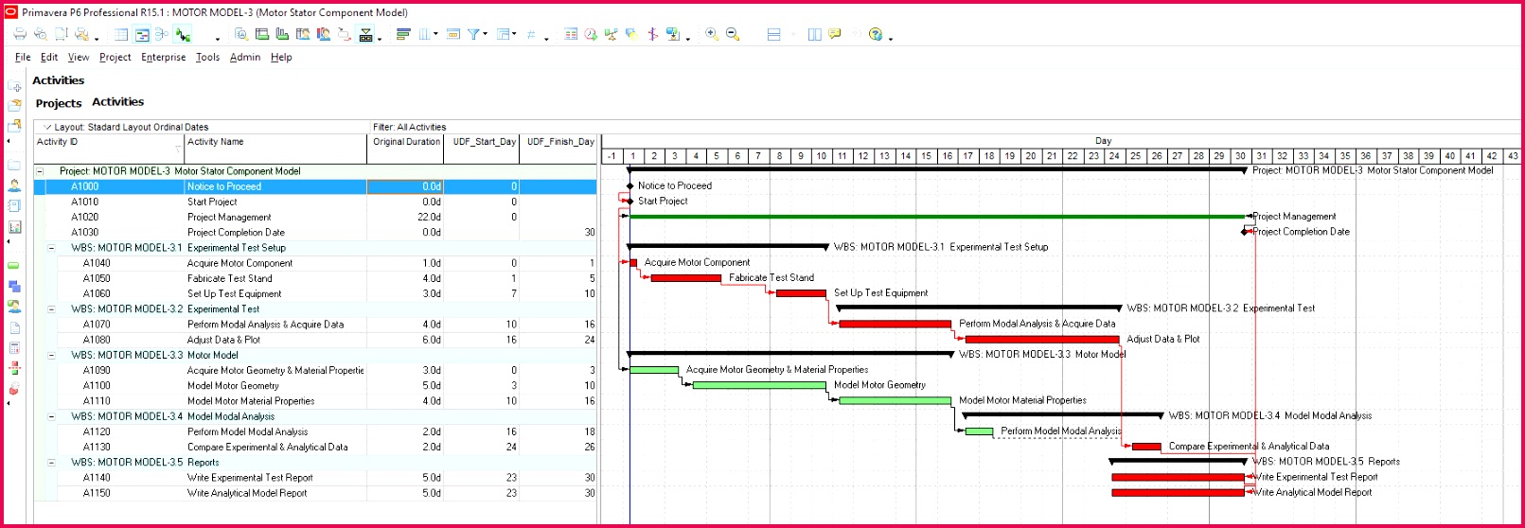The height and width of the screenshot is (528, 1525).
Task: Select activity A1150 Write Analytical Model Report
Action: [315, 493]
